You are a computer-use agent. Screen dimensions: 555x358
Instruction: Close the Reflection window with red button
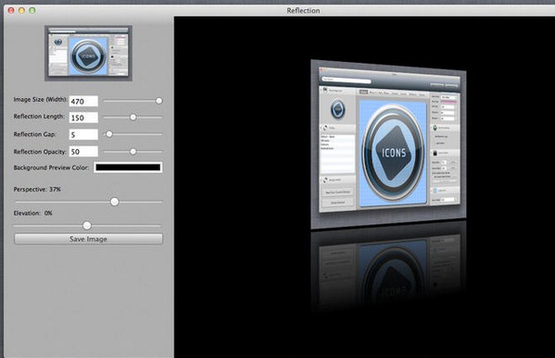[x=11, y=10]
